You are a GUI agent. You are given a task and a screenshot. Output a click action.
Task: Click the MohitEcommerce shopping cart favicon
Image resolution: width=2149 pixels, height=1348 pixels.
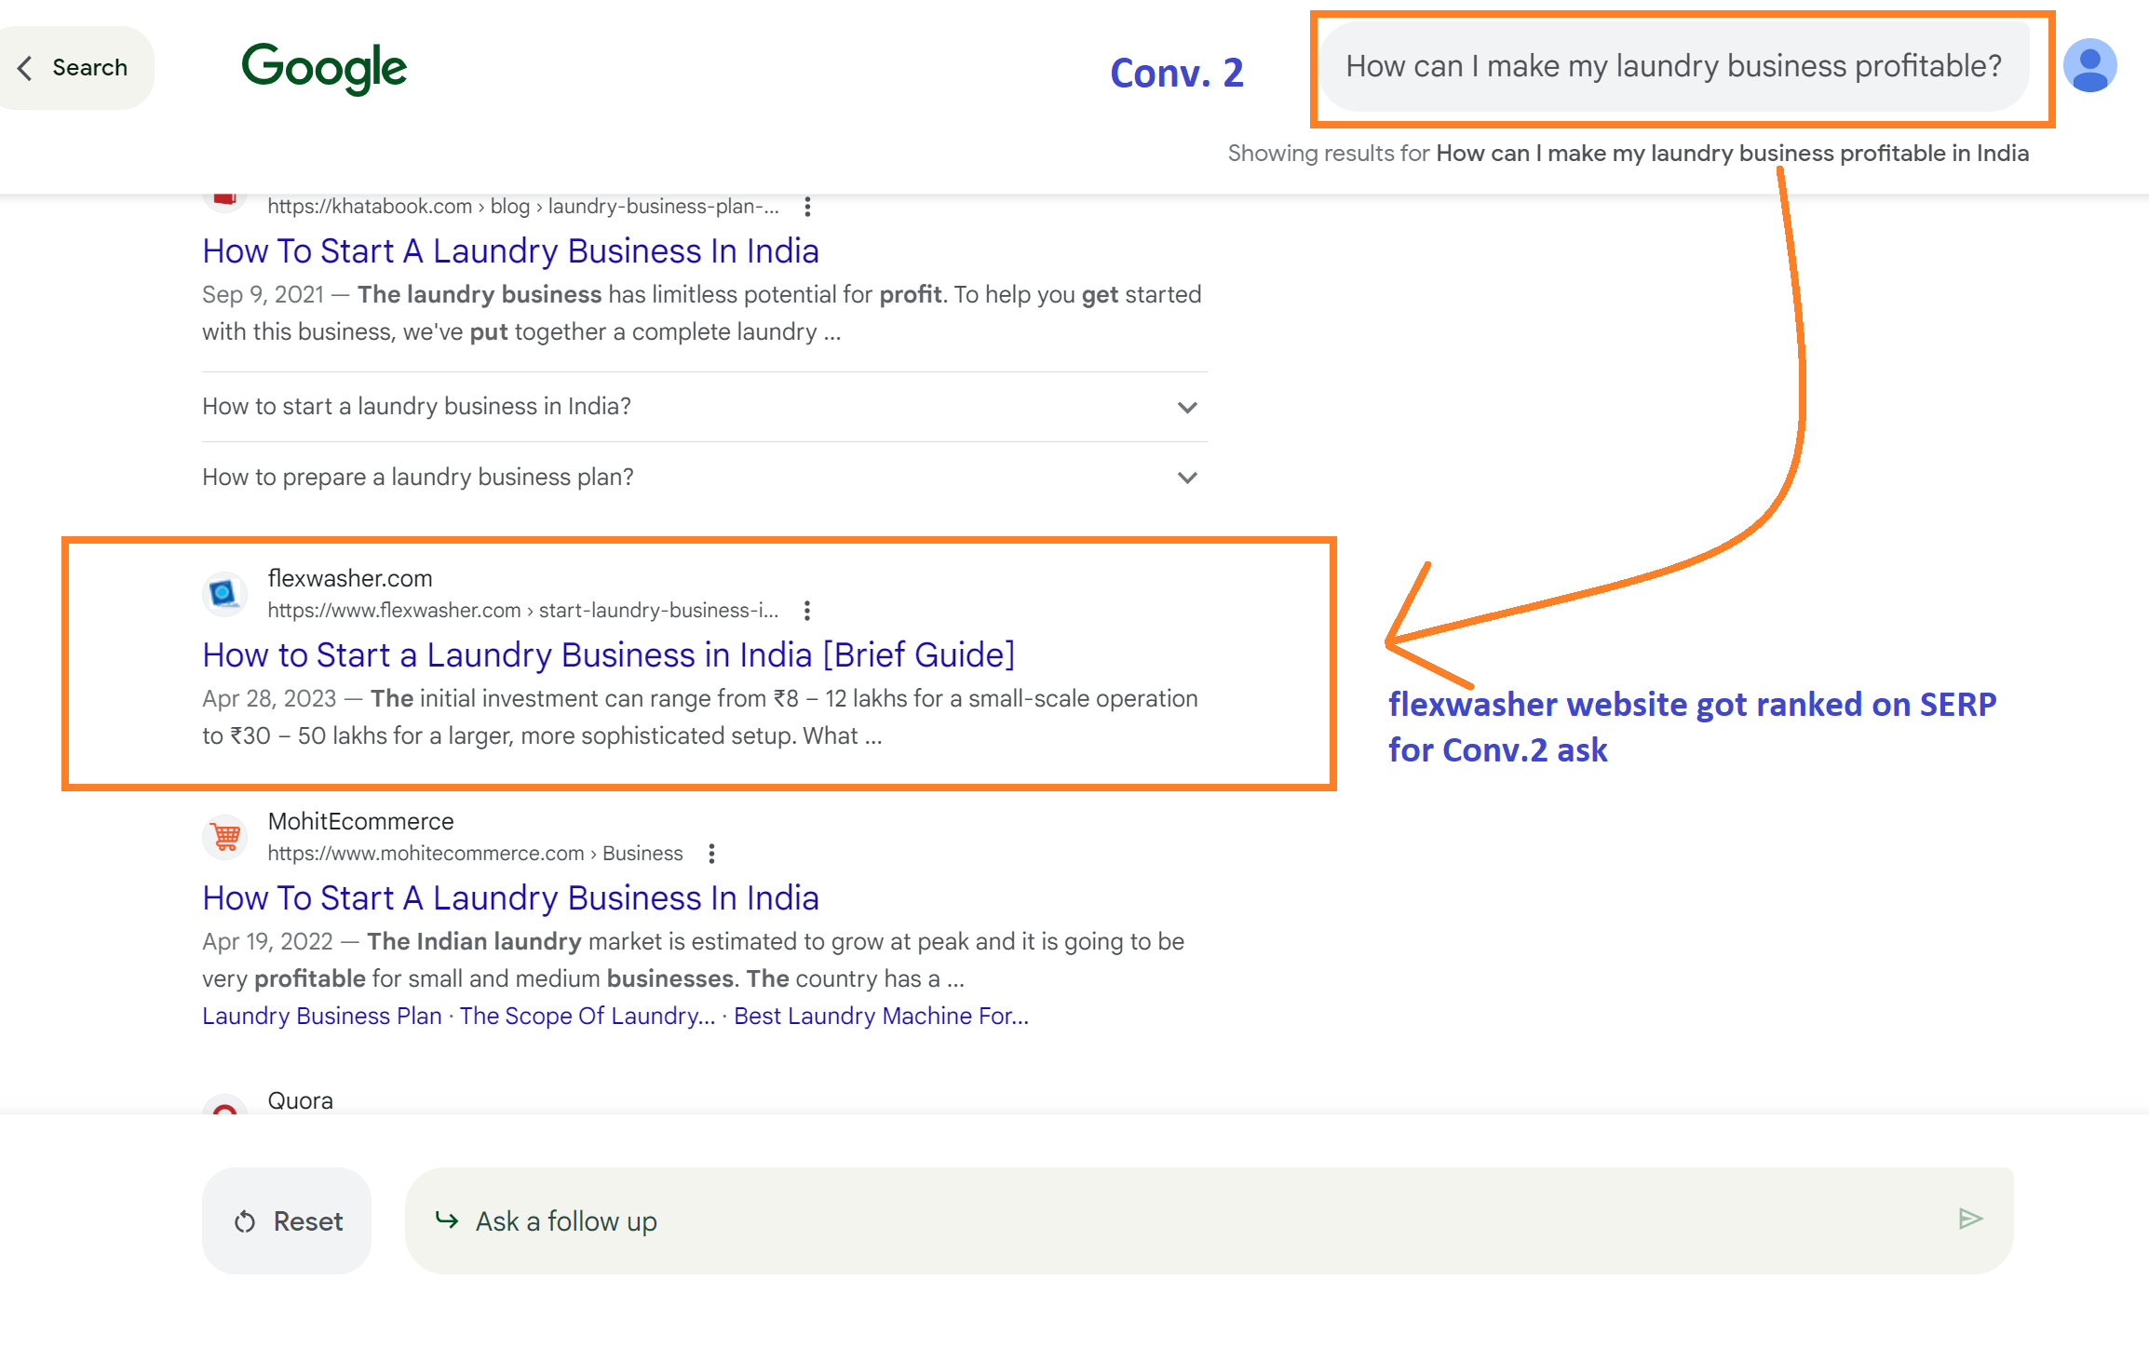224,837
